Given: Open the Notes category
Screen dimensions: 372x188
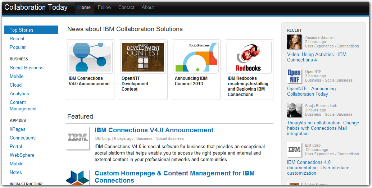Looking at the screenshot, I should pyautogui.click(x=16, y=172).
